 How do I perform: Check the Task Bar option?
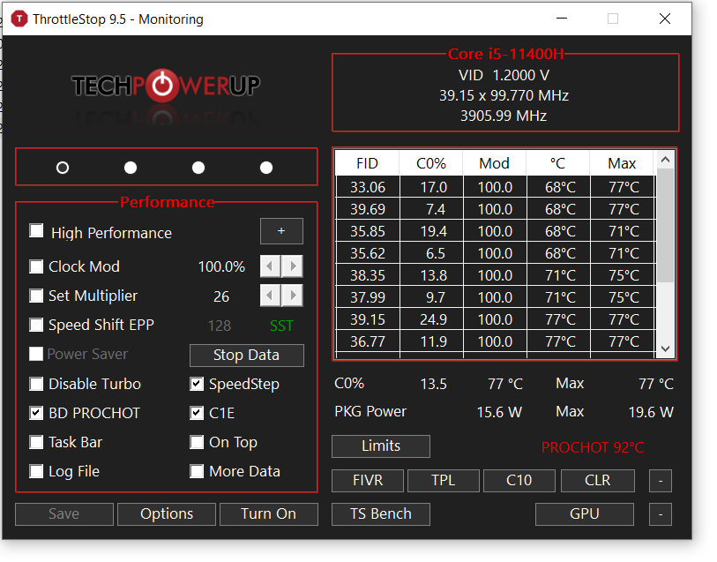coord(36,442)
